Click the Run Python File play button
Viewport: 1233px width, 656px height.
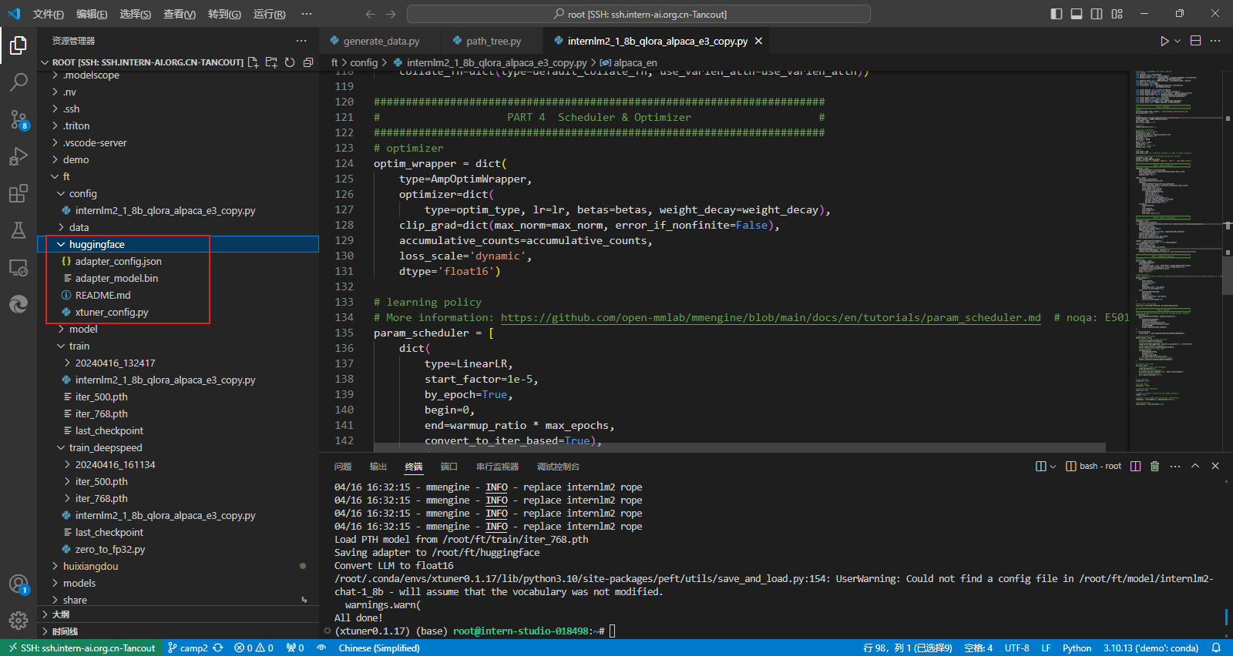tap(1164, 41)
